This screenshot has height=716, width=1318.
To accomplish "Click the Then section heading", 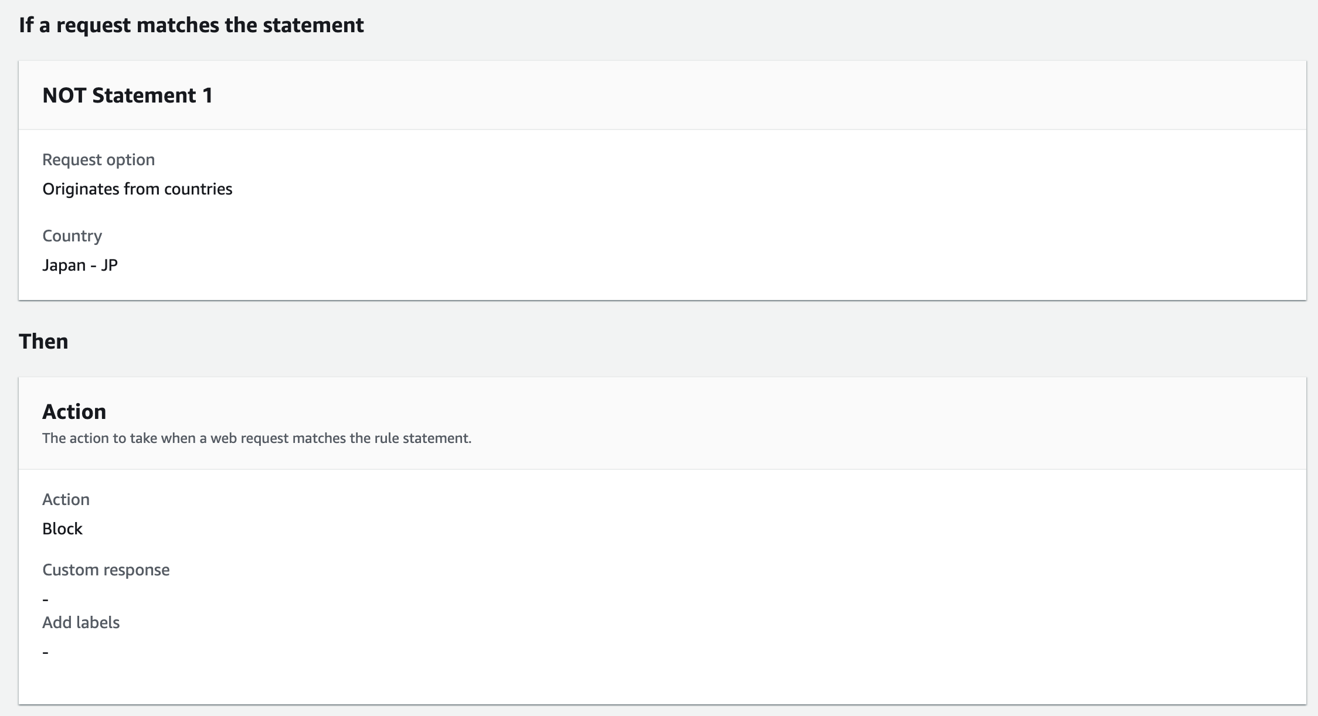I will (43, 342).
